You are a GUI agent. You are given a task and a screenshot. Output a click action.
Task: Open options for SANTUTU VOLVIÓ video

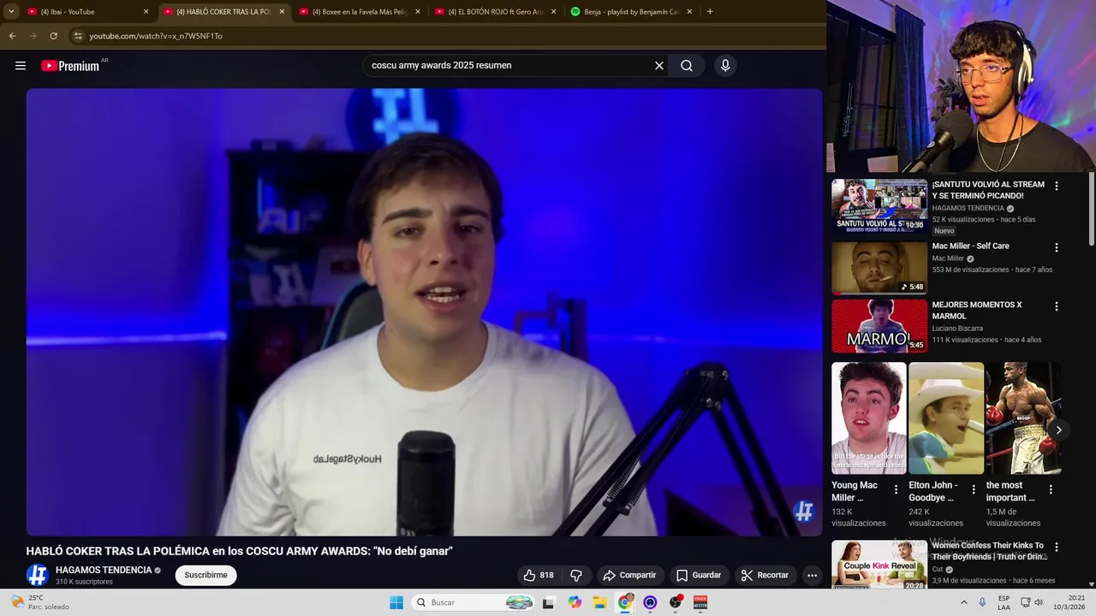[x=1056, y=186]
